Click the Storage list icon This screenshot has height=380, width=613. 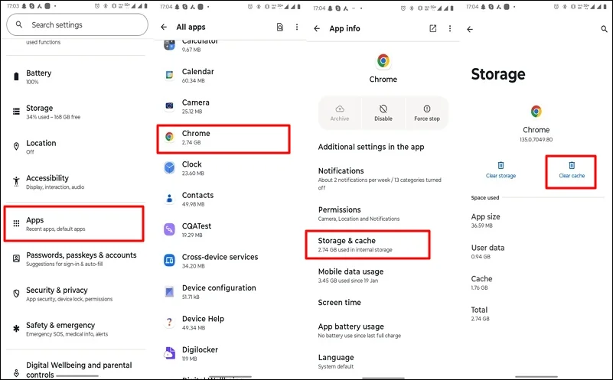pyautogui.click(x=16, y=112)
